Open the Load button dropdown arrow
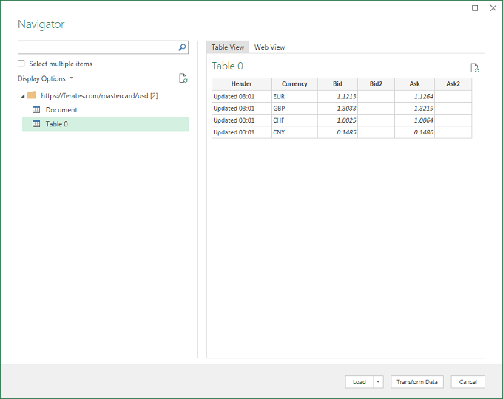The image size is (503, 399). pos(379,382)
